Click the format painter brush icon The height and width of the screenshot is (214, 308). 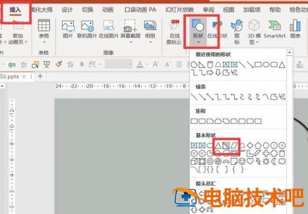pyautogui.click(x=59, y=64)
